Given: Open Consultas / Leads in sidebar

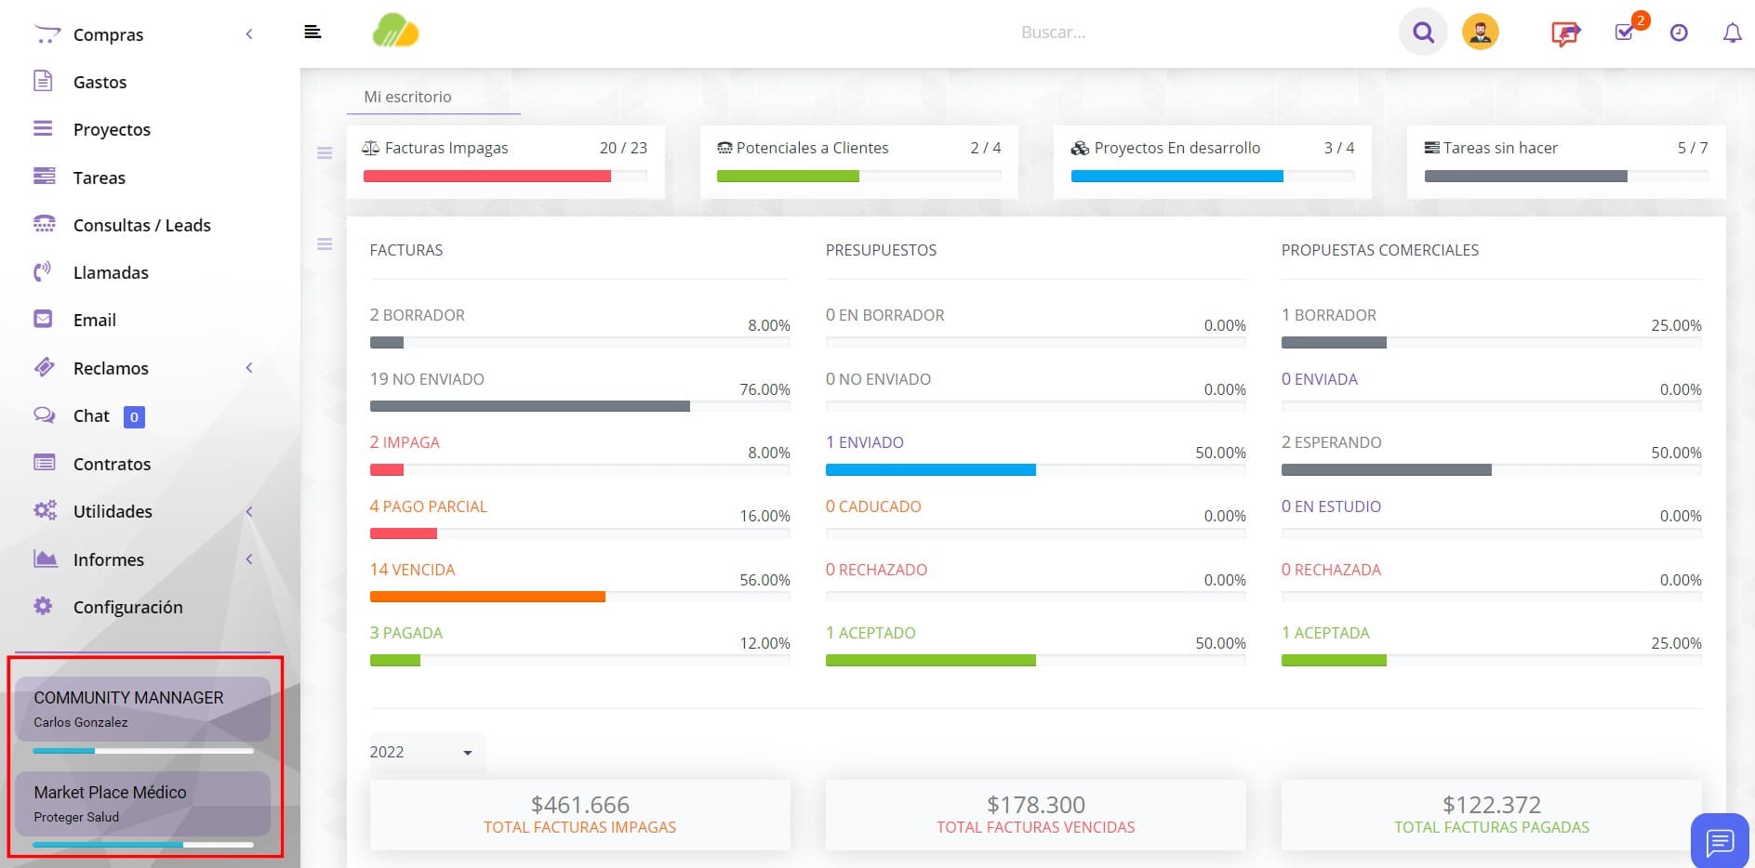Looking at the screenshot, I should tap(142, 225).
